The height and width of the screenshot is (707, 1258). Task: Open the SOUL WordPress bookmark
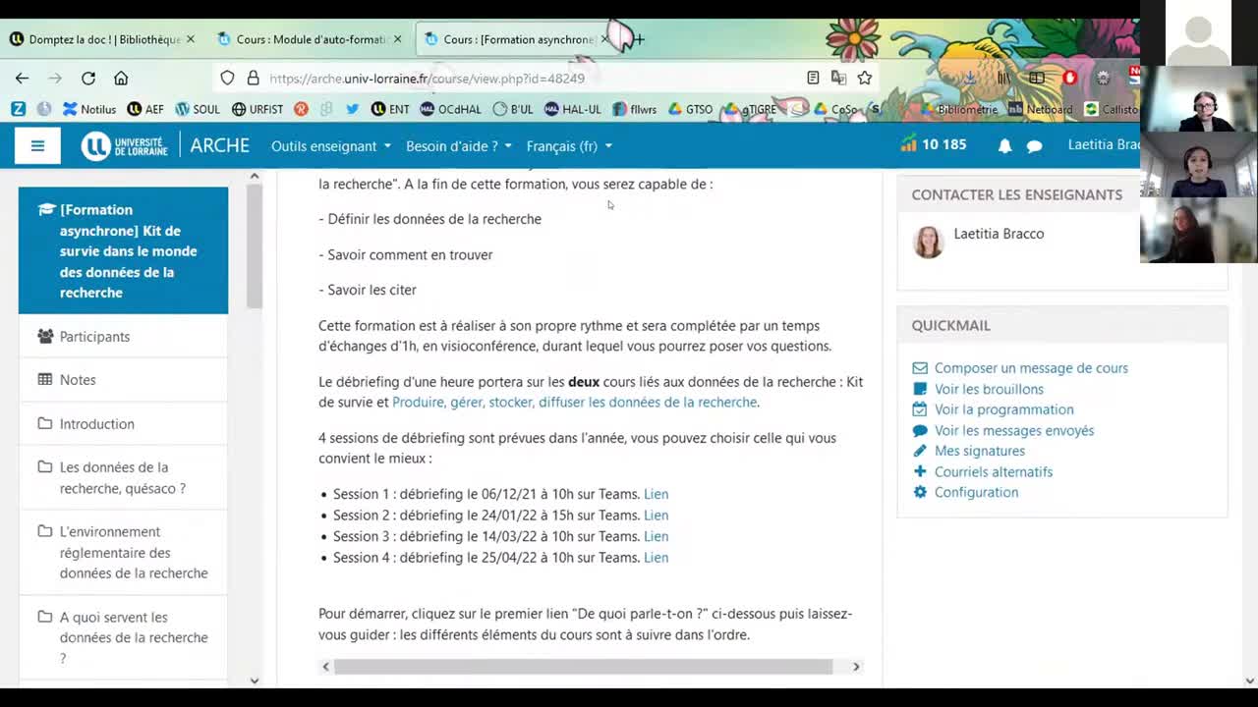point(198,109)
